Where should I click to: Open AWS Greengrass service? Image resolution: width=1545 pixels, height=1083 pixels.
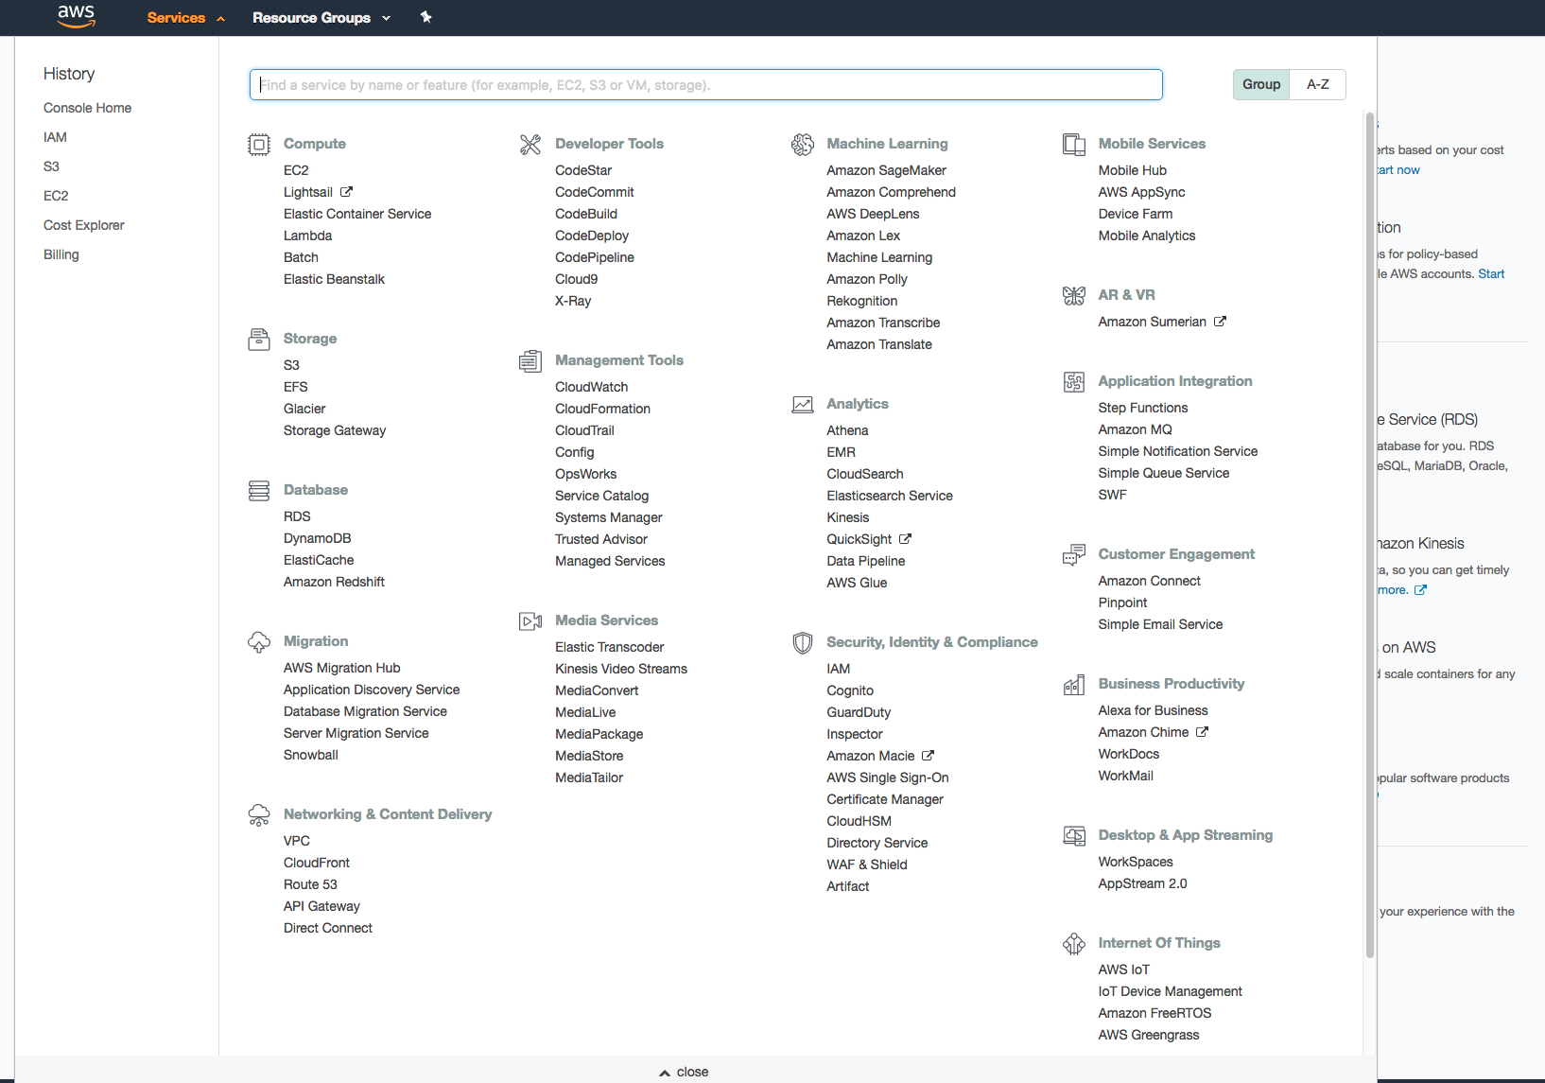1149,1035
